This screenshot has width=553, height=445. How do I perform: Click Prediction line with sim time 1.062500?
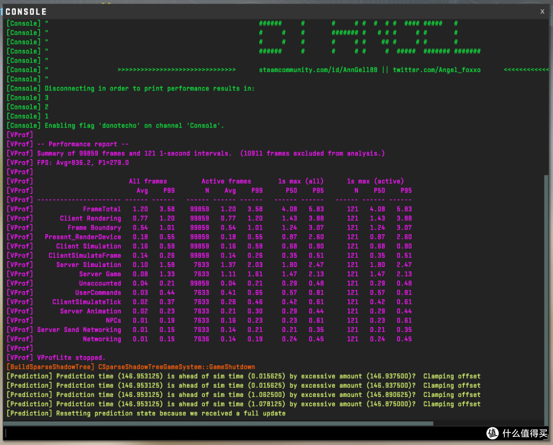244,394
